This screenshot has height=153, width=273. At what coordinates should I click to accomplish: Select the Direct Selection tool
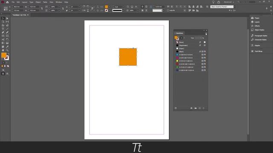click(x=7, y=18)
